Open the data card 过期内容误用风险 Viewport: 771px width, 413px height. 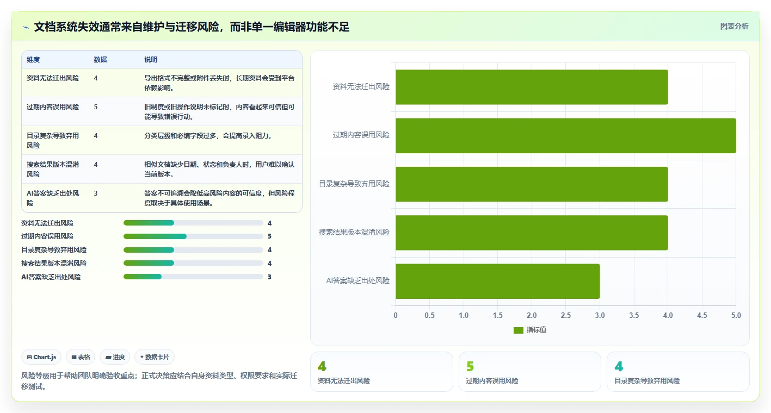[530, 372]
